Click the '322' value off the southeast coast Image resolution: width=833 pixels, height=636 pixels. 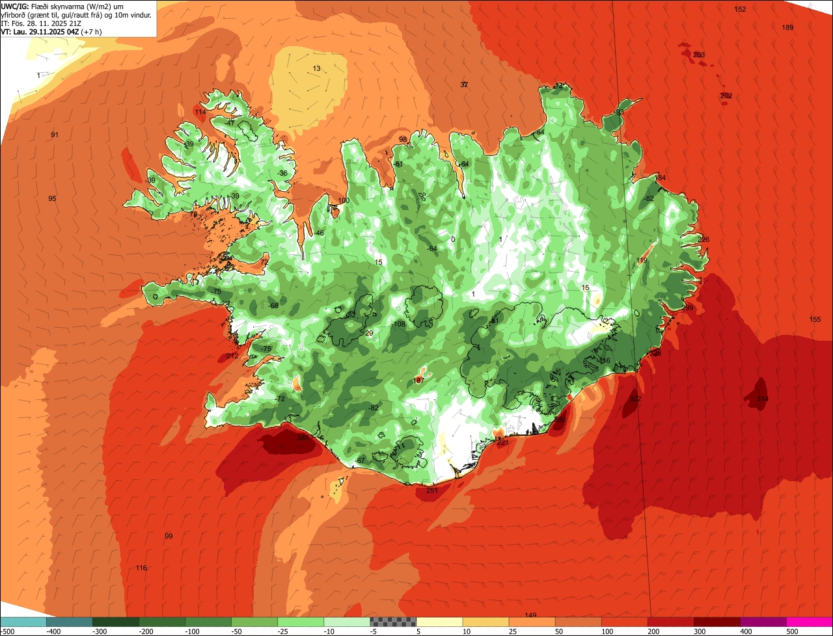tap(635, 399)
